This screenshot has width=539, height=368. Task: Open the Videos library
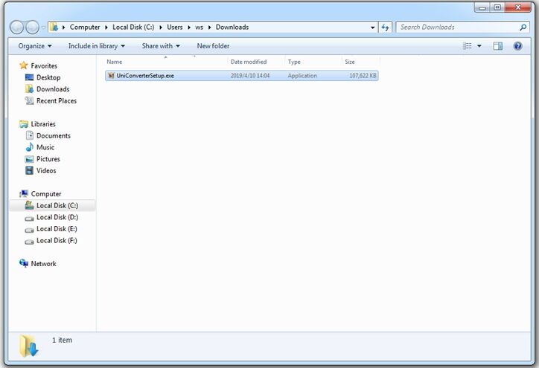click(x=46, y=170)
